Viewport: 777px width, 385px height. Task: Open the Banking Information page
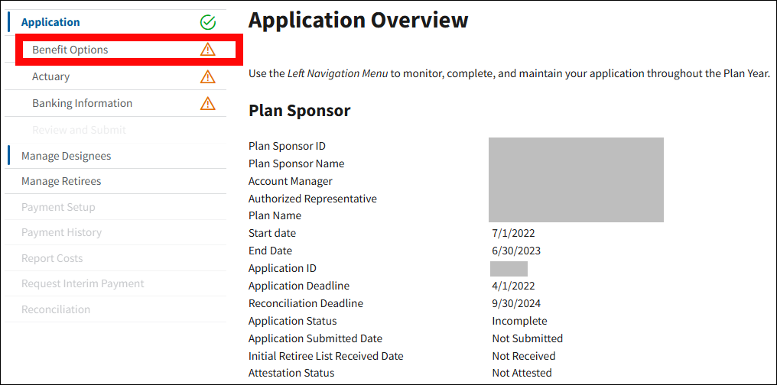82,103
